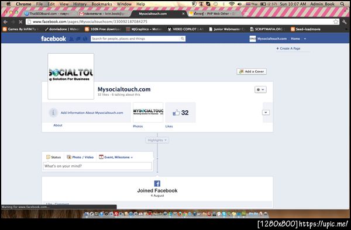The width and height of the screenshot is (351, 230).
Task: Open the View menu
Action: click(x=64, y=4)
